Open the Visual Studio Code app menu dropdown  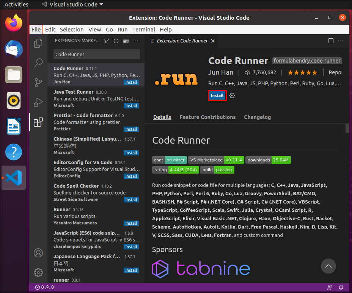coord(72,5)
